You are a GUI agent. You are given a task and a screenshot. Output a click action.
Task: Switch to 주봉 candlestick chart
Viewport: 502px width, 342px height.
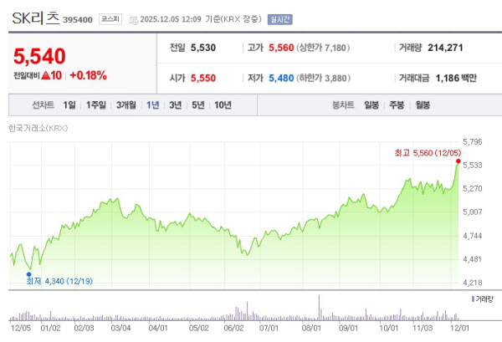coord(397,105)
